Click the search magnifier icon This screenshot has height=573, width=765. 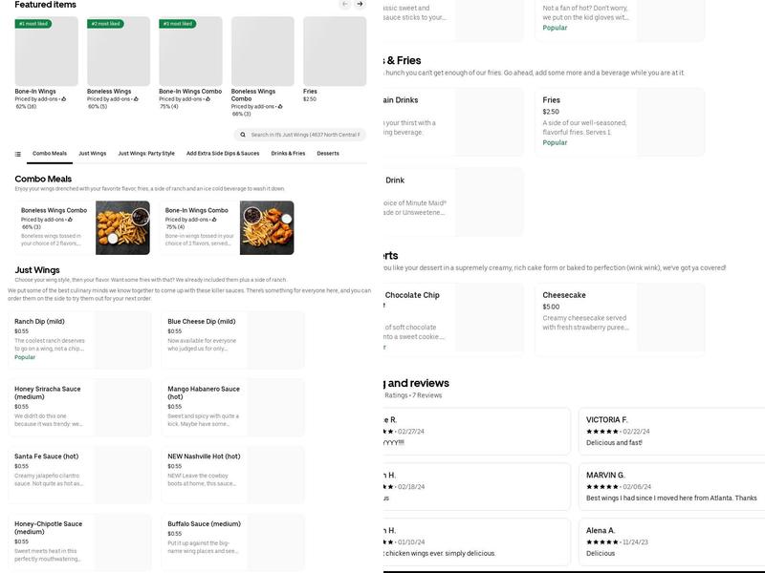pos(244,135)
